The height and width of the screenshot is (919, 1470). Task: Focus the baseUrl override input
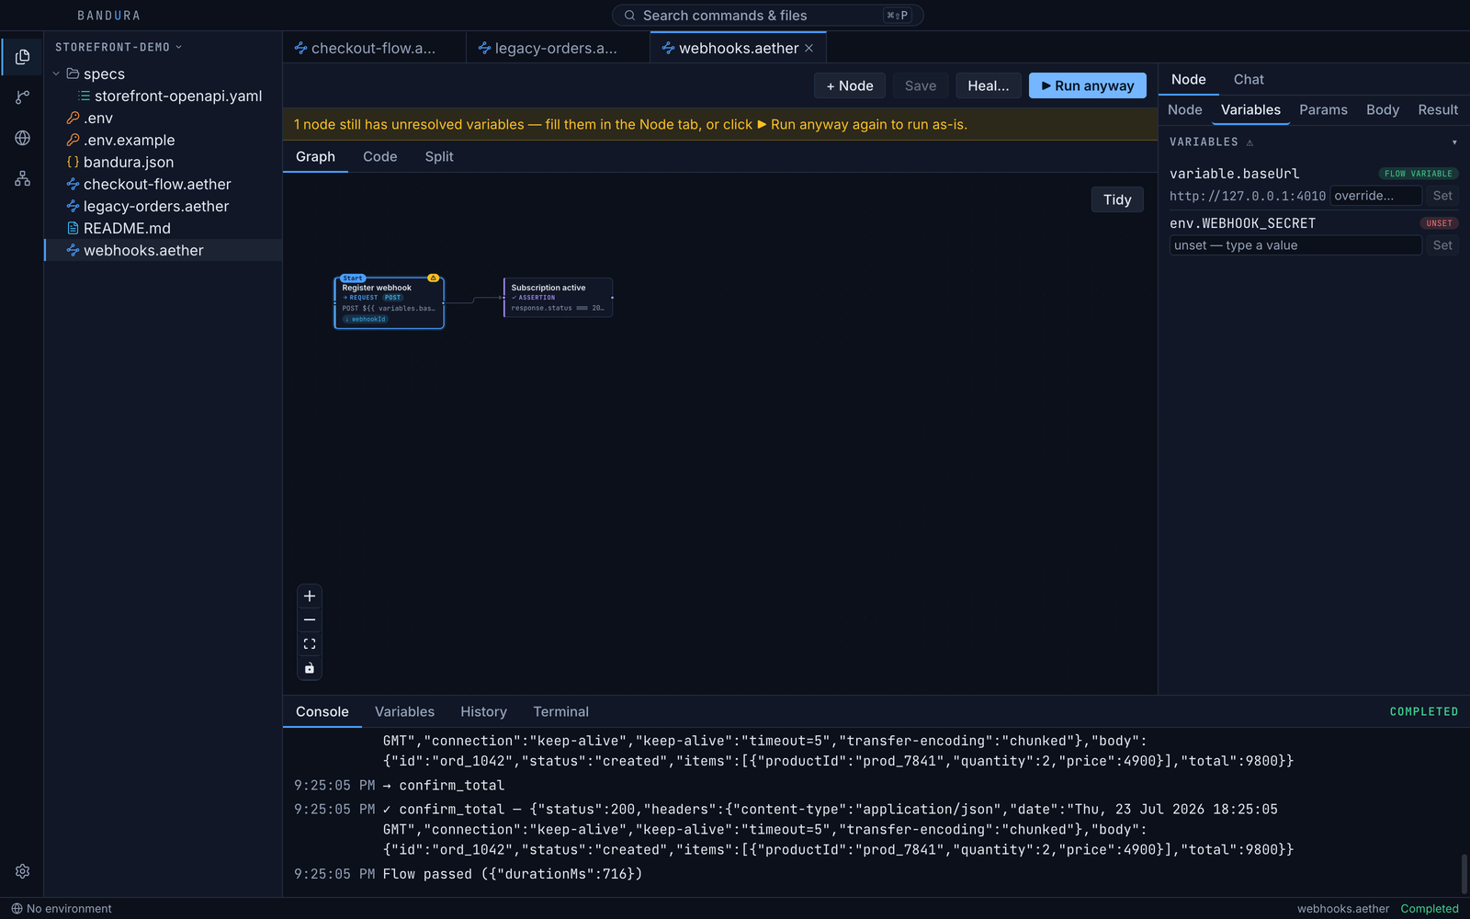coord(1376,196)
